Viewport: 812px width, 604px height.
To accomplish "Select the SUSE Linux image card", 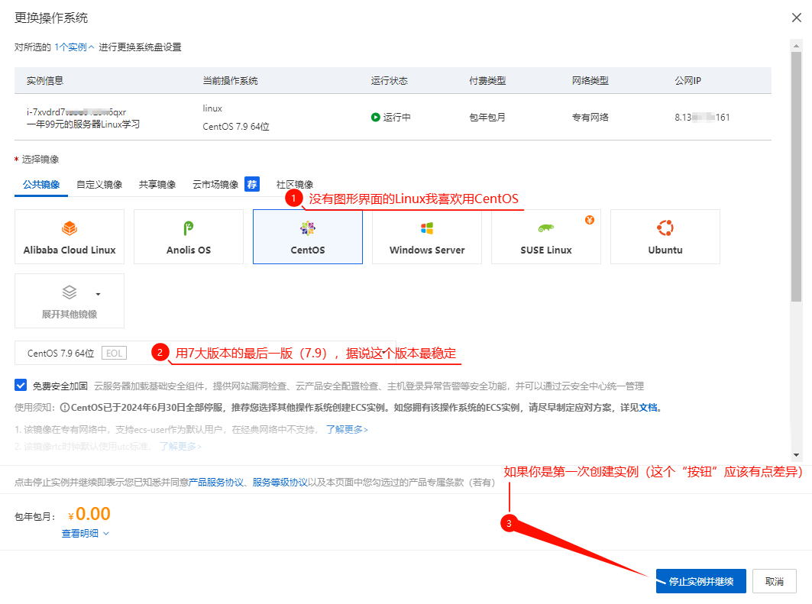I will (x=546, y=237).
